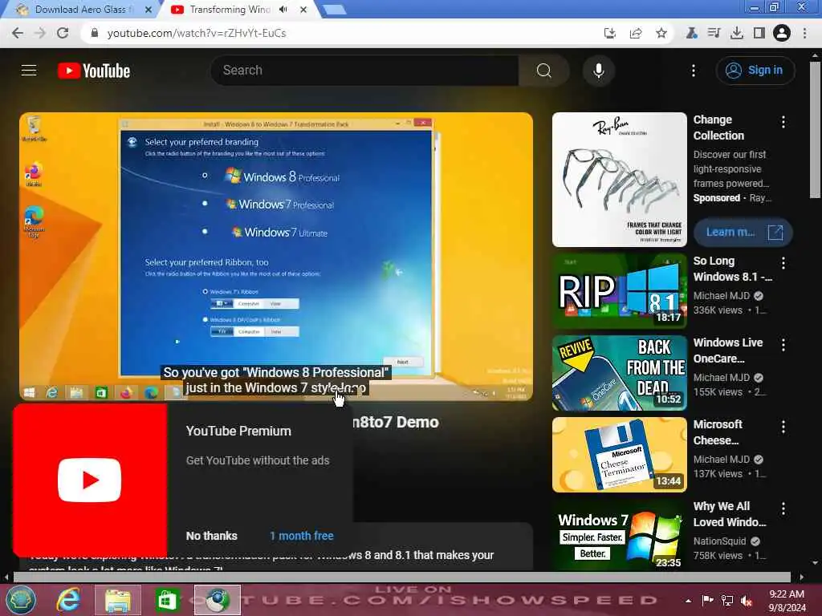The width and height of the screenshot is (822, 616).
Task: Open options for Change Collection ad
Action: click(783, 122)
